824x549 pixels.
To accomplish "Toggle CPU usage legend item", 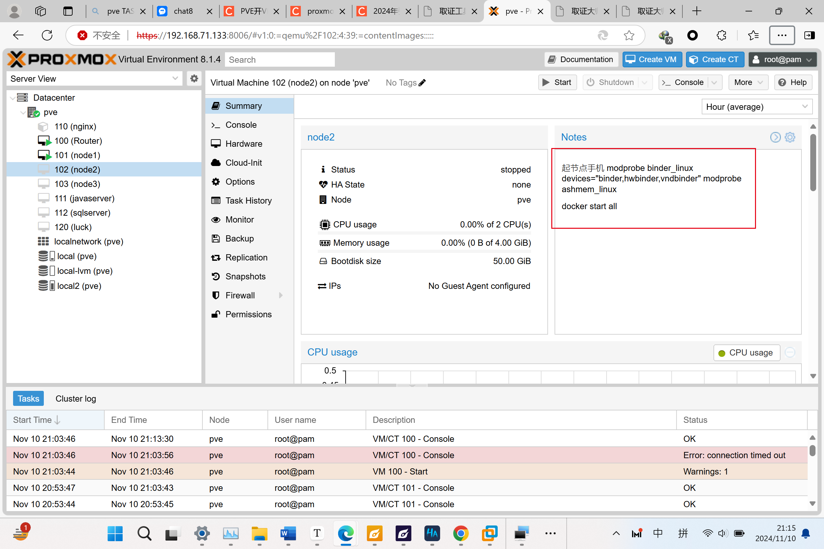I will [747, 353].
